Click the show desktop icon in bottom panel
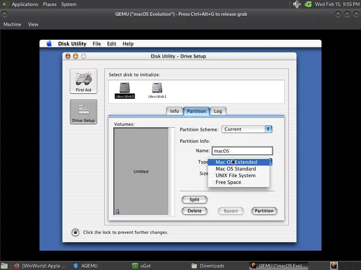Image resolution: width=361 pixels, height=270 pixels. [4, 266]
